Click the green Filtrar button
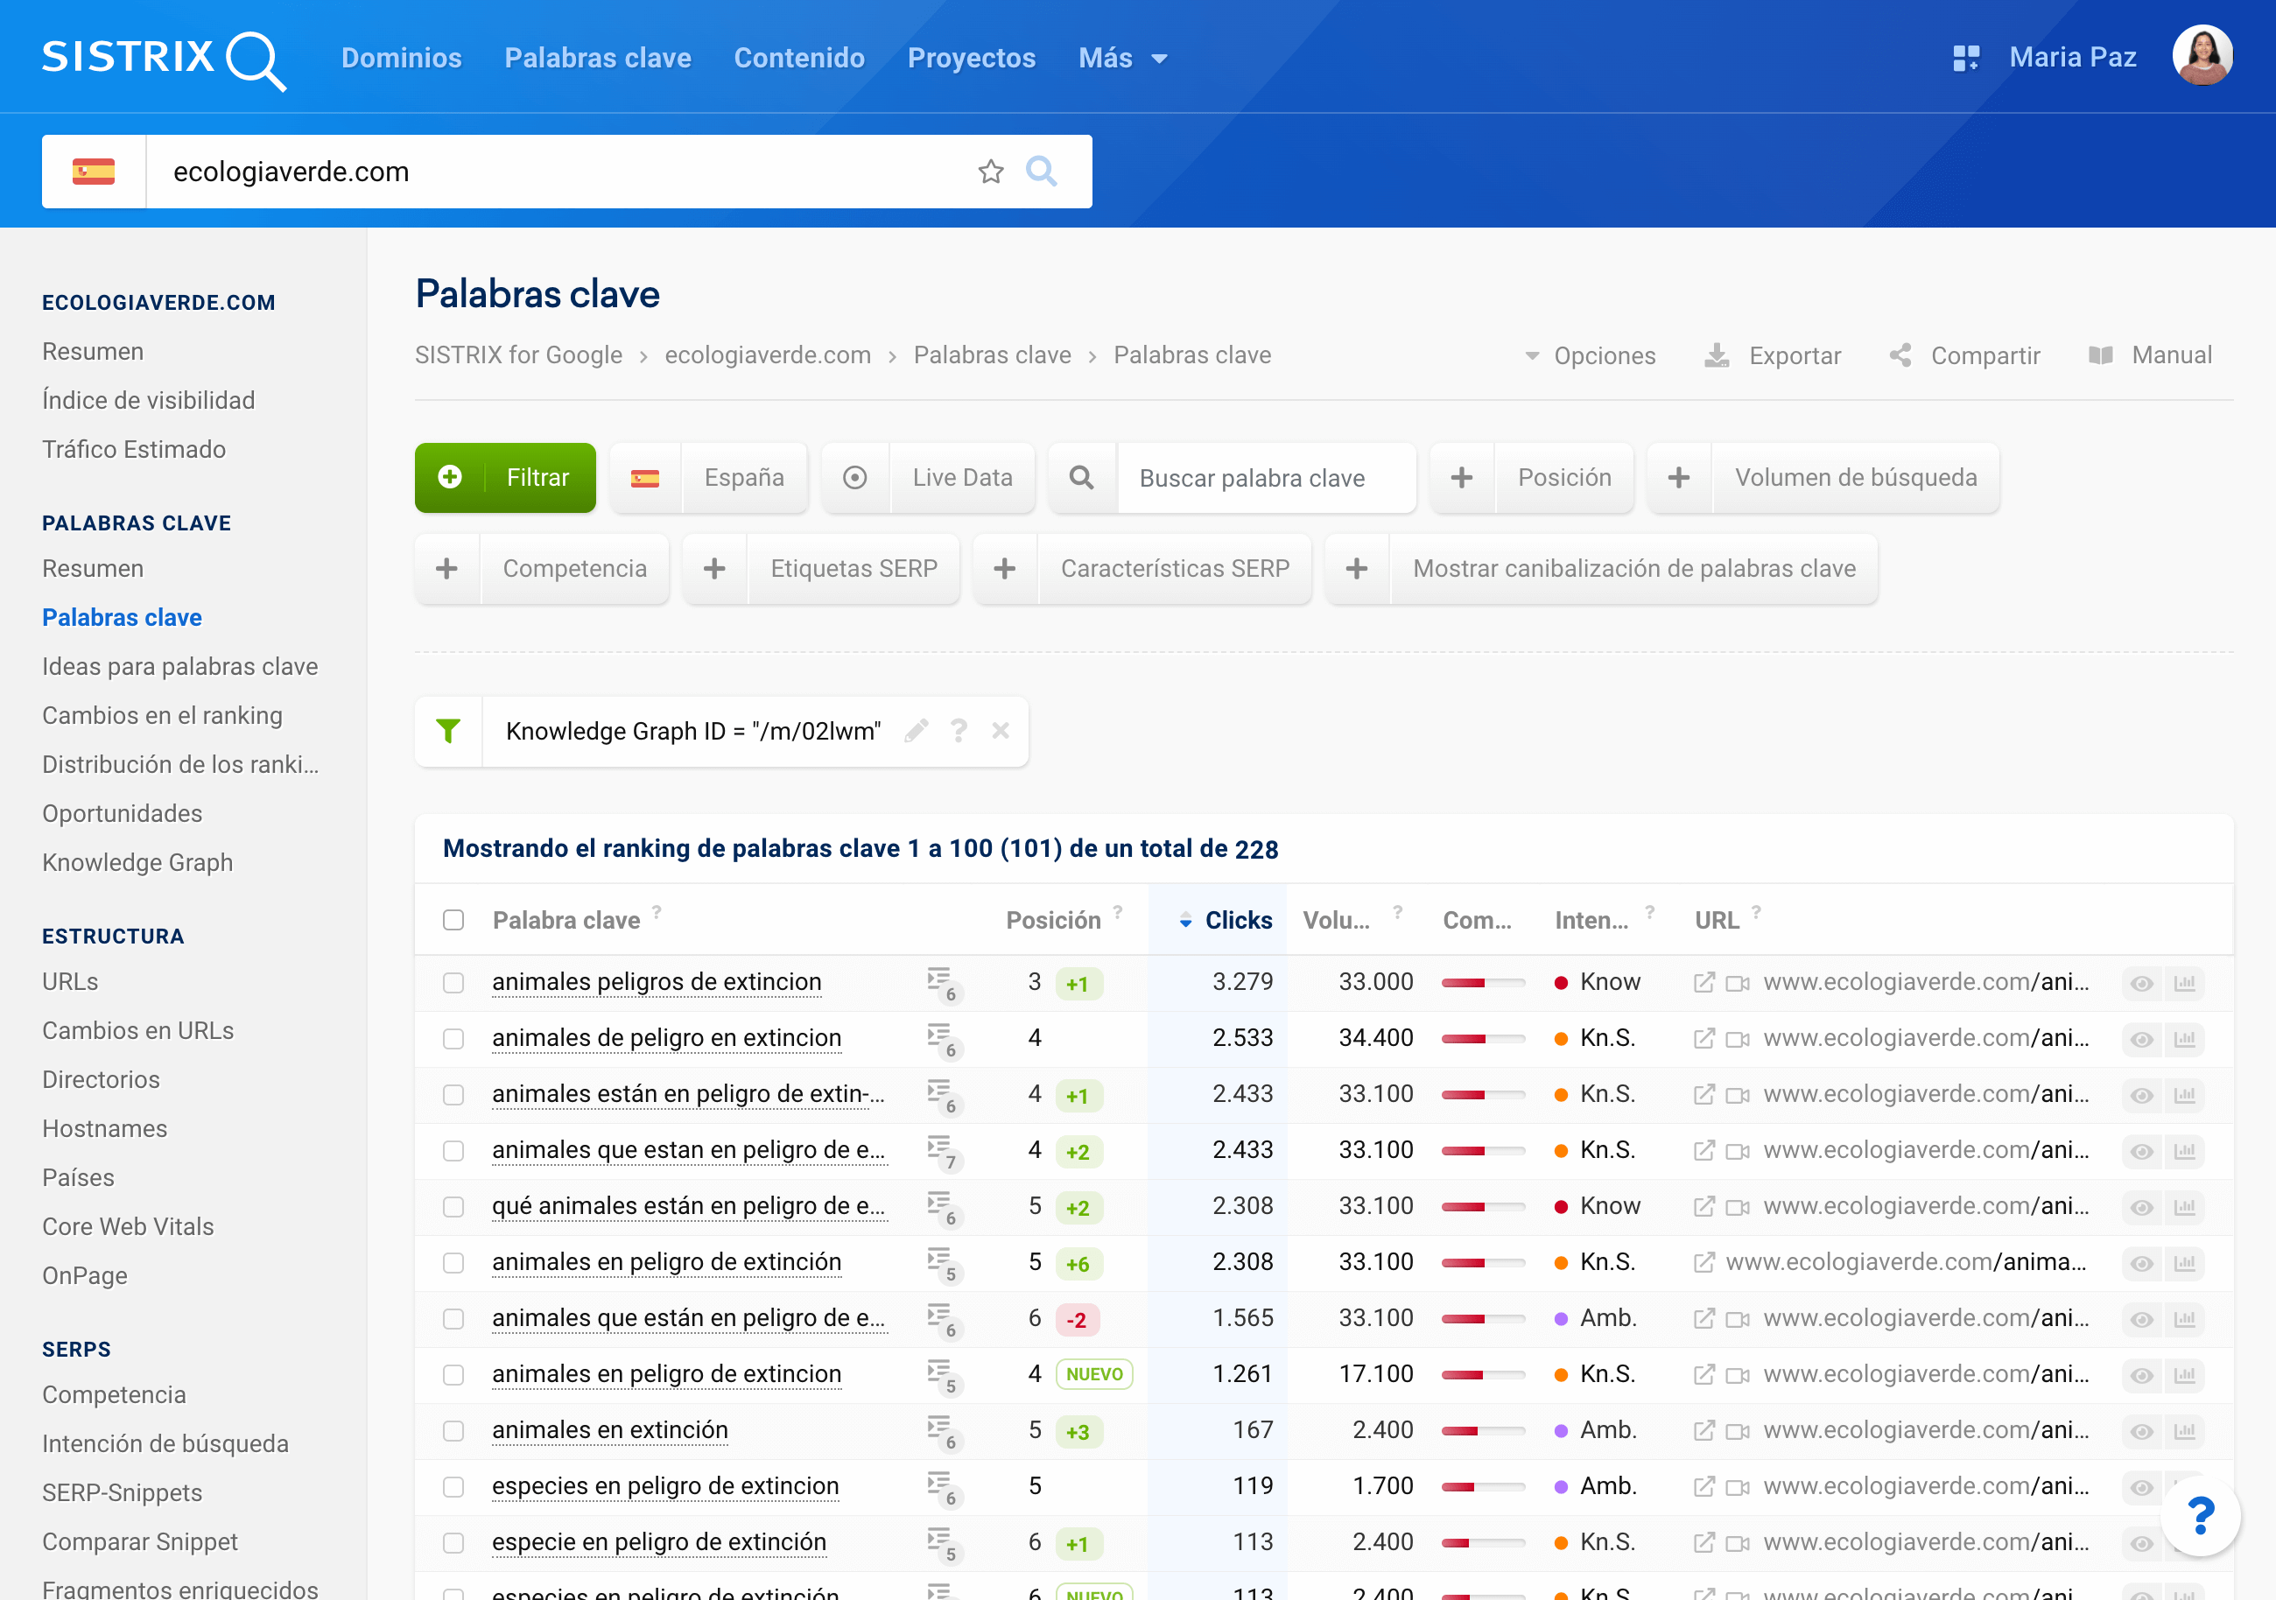Viewport: 2276px width, 1600px height. (x=504, y=478)
